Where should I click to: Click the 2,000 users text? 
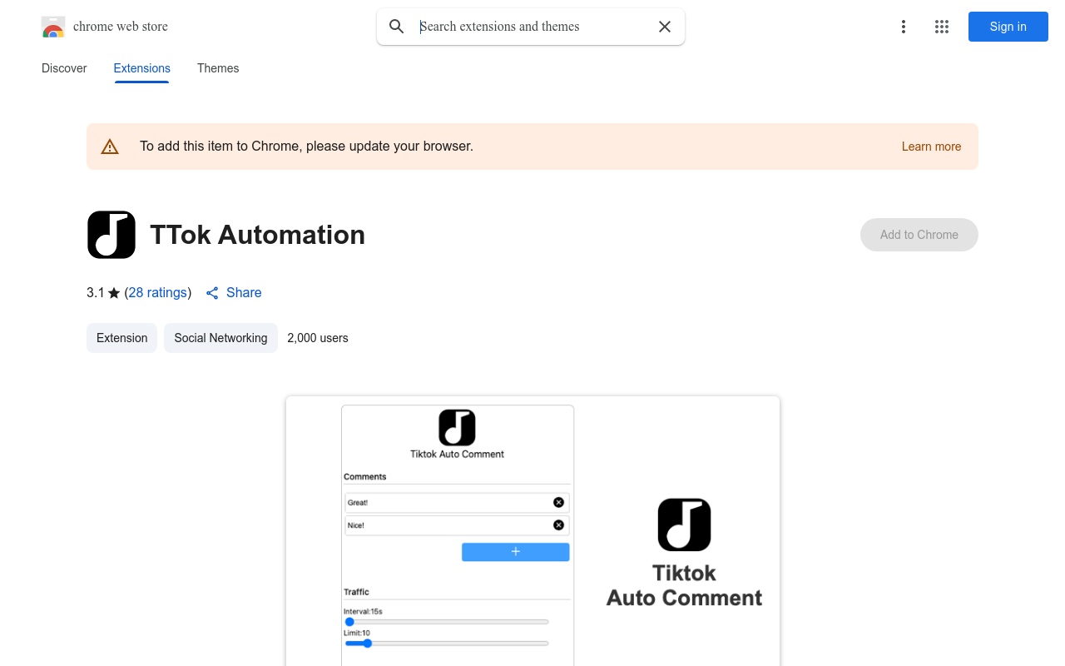[318, 338]
